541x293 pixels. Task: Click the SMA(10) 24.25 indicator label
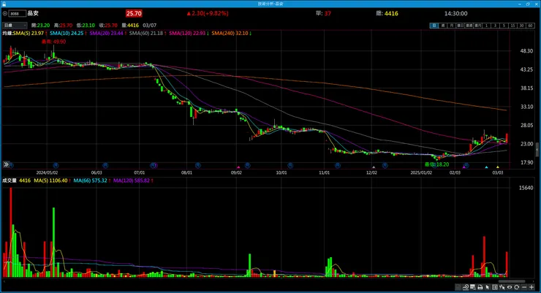[67, 33]
